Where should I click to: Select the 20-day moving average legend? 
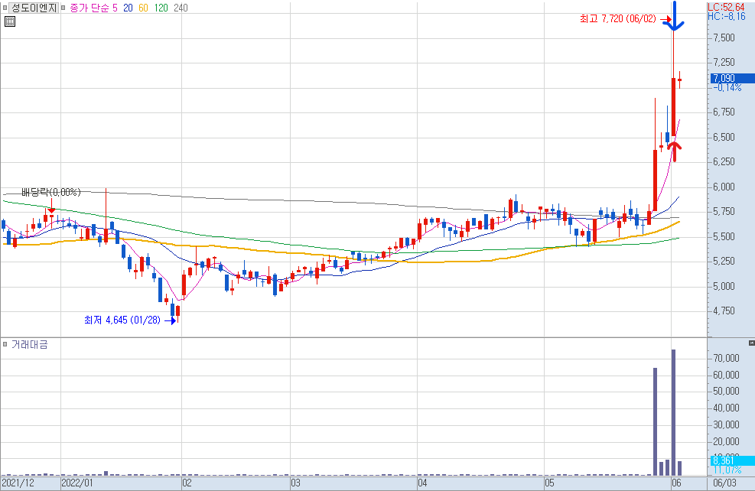pos(128,8)
